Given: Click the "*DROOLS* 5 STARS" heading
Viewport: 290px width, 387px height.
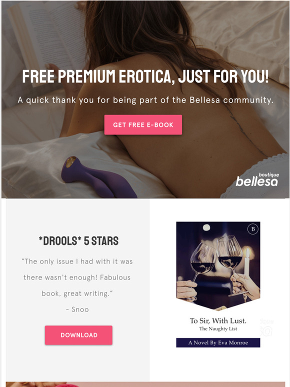Looking at the screenshot, I should (78, 241).
